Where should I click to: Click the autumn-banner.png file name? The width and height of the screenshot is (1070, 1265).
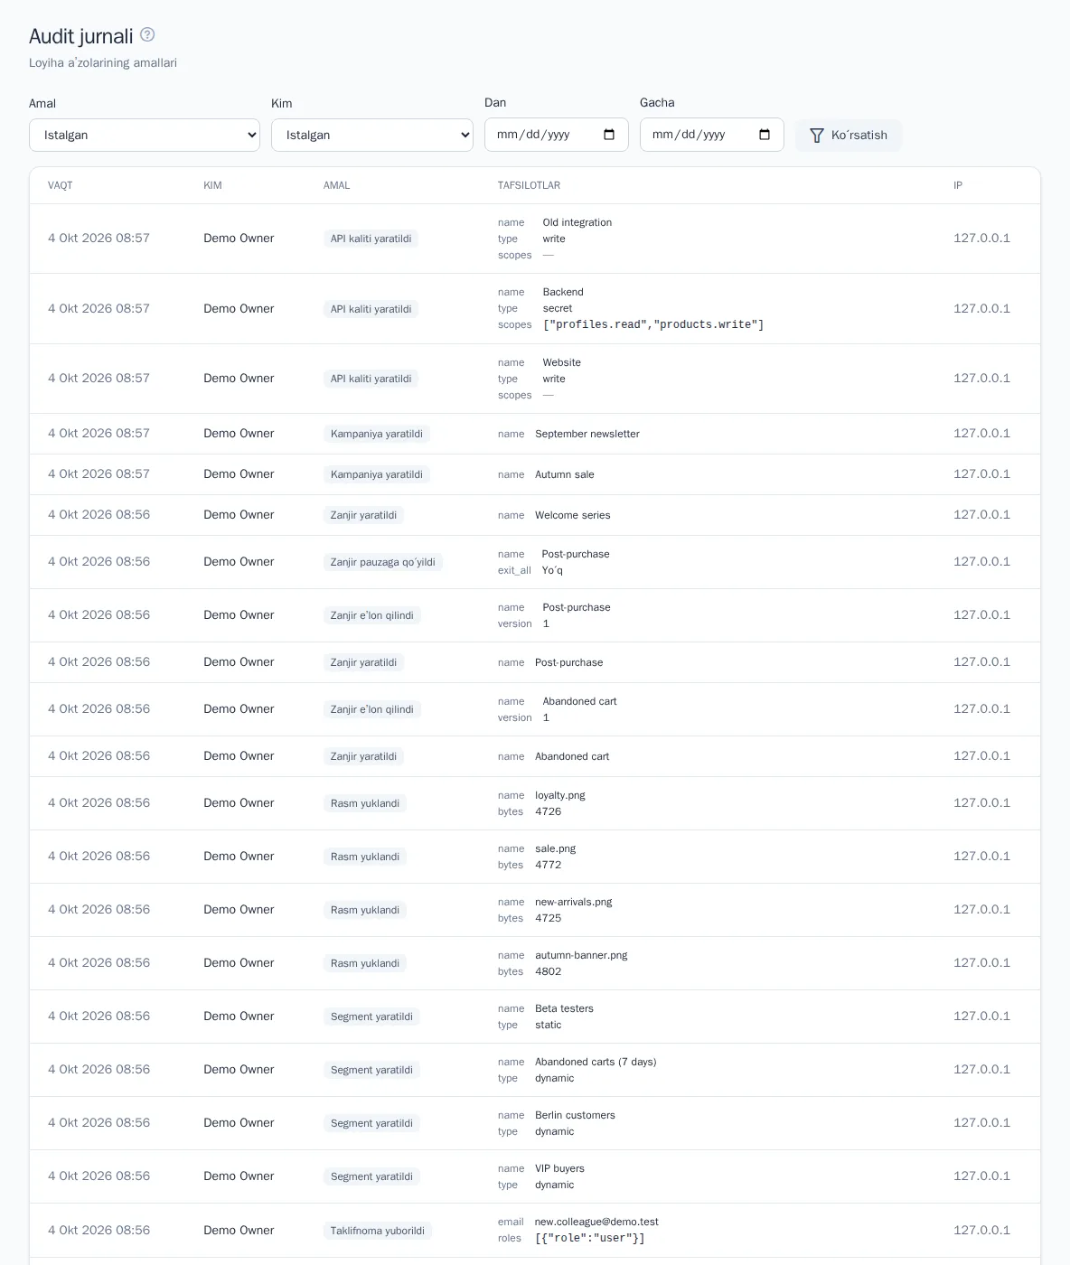pyautogui.click(x=581, y=955)
